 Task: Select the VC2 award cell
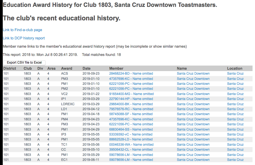(x=64, y=94)
